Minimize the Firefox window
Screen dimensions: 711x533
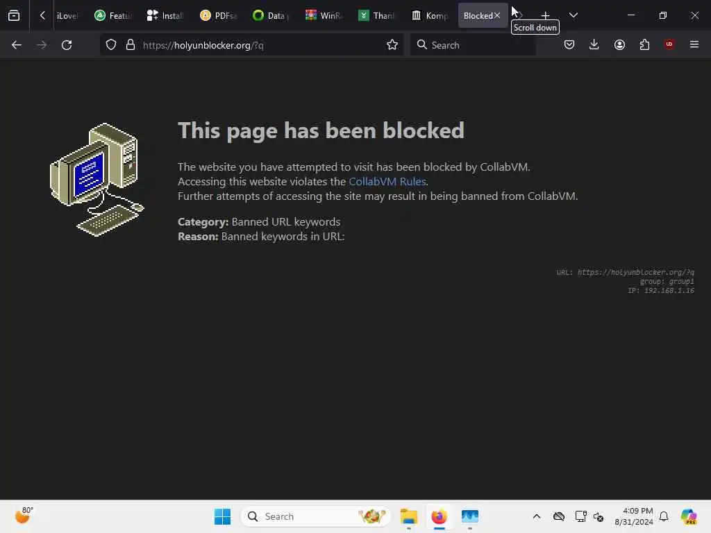point(630,15)
